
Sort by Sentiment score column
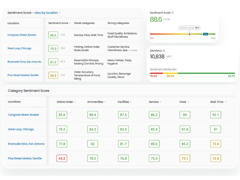[x=59, y=23]
